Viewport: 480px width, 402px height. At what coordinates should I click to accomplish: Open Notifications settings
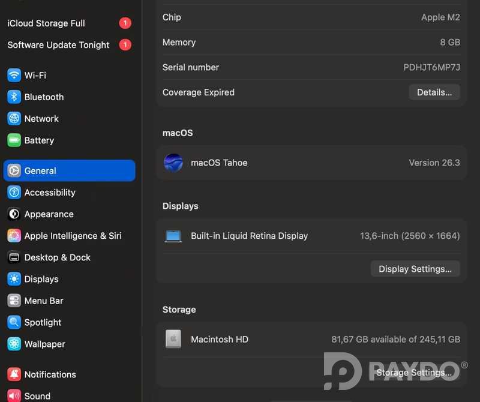tap(69, 375)
